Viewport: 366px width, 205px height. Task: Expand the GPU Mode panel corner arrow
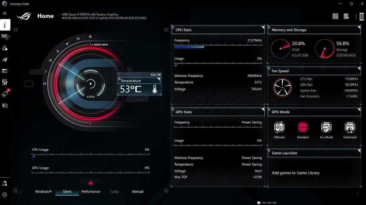(359, 110)
